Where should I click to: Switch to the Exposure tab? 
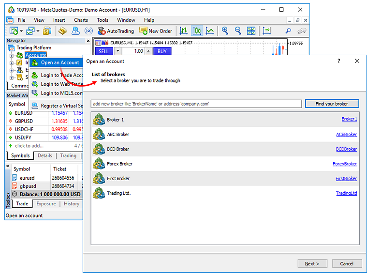[46, 204]
